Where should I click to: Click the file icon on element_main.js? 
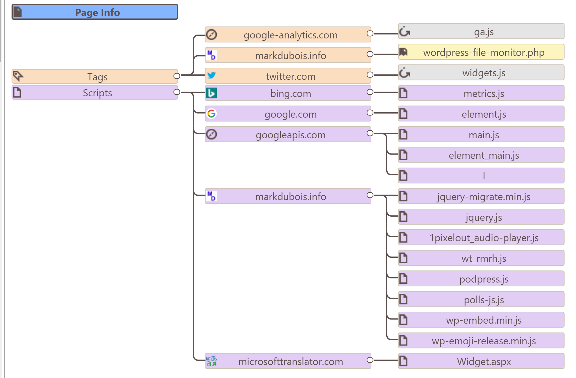pos(403,155)
